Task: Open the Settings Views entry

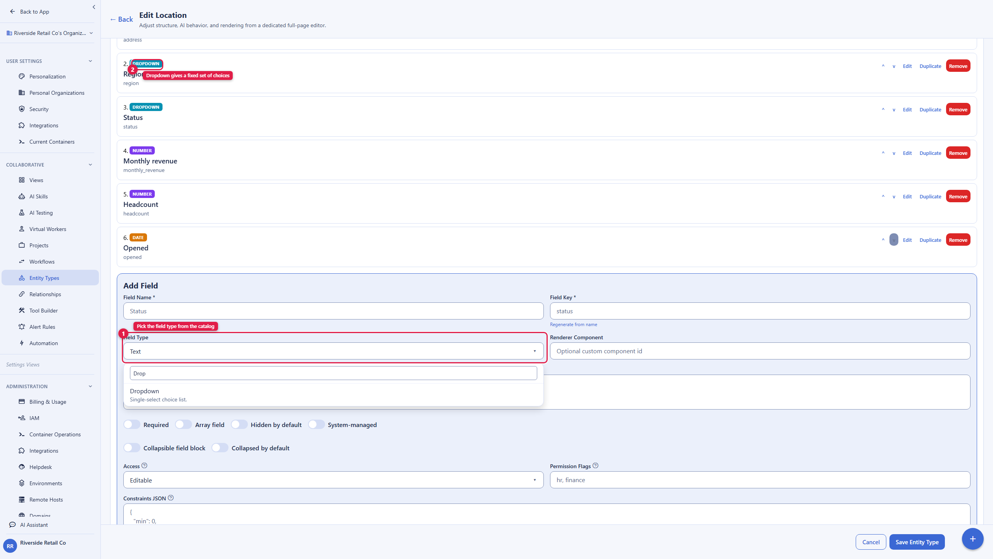Action: (x=23, y=365)
